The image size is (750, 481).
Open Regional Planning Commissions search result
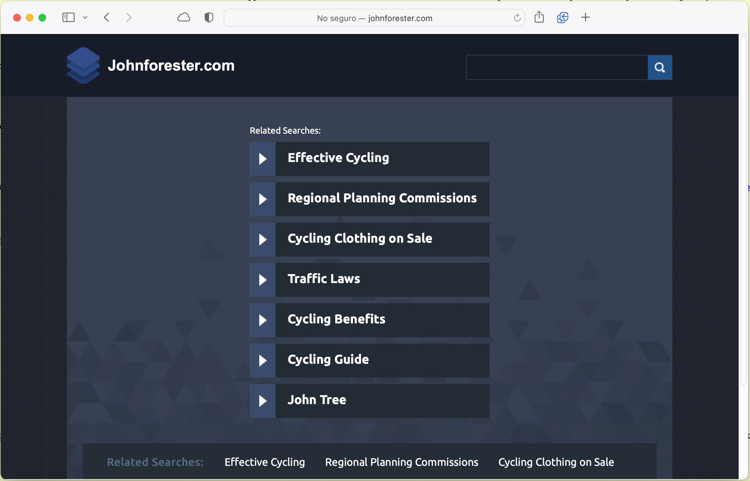click(383, 199)
